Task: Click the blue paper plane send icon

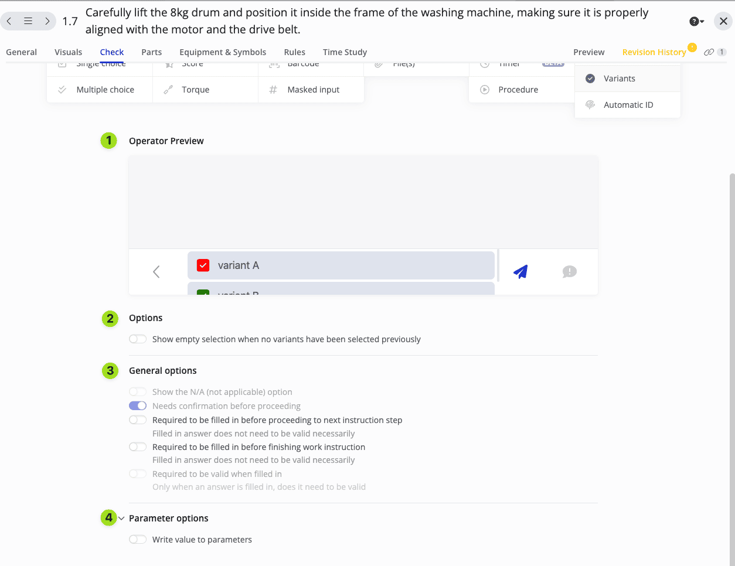Action: (520, 272)
